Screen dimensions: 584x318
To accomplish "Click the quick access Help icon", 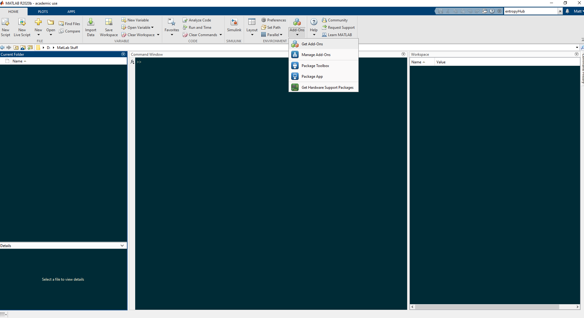I will pos(492,11).
